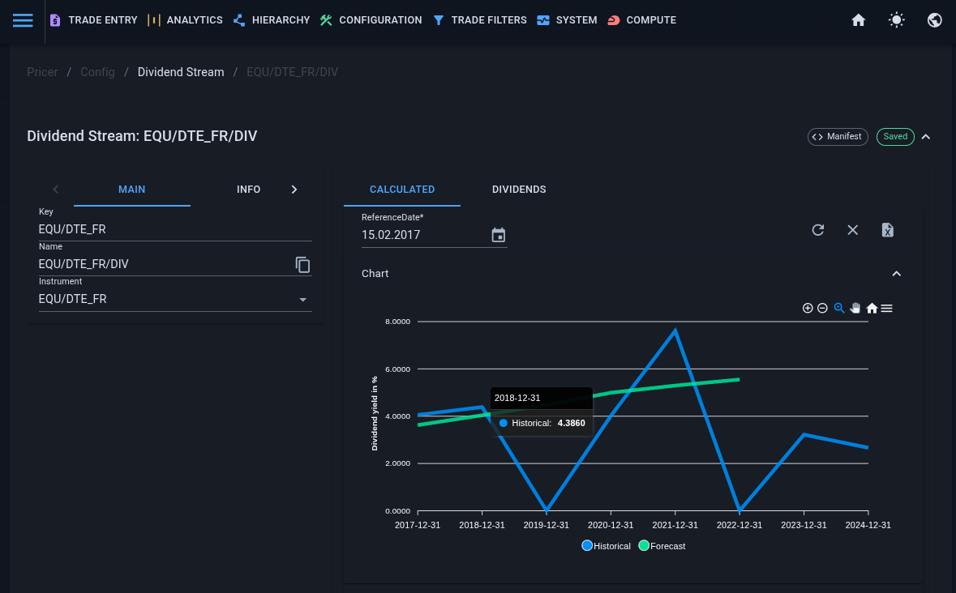This screenshot has height=593, width=956.
Task: Toggle the Historical series legend
Action: 607,546
